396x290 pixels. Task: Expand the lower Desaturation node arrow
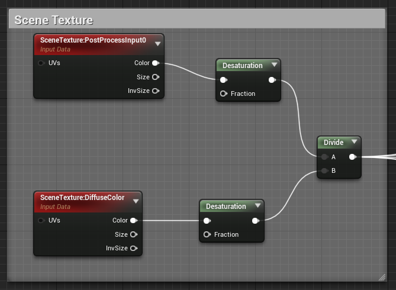[257, 207]
